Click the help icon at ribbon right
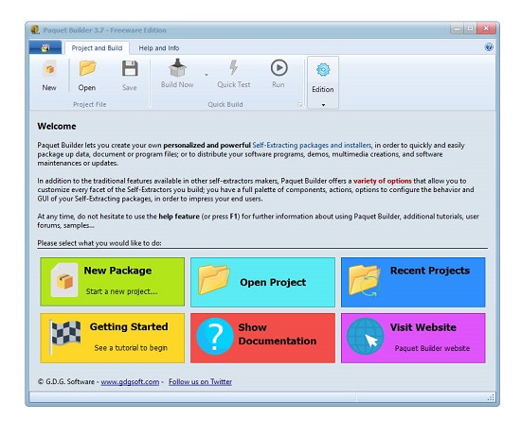This screenshot has width=521, height=421. 489,47
